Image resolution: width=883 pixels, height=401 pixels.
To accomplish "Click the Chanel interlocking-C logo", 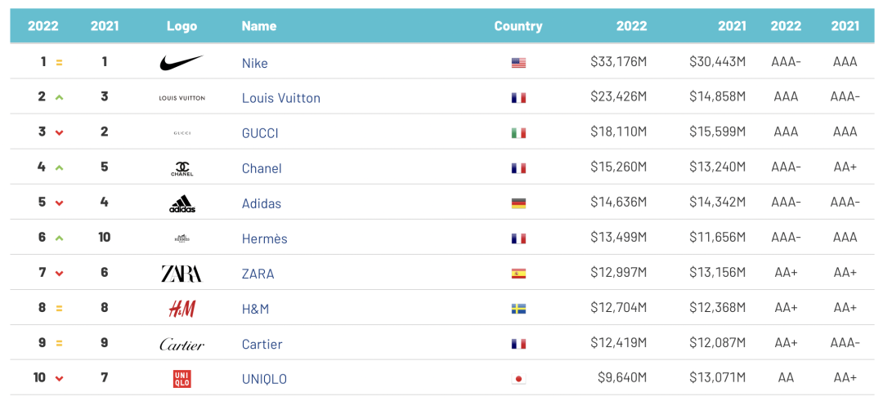I will (182, 168).
